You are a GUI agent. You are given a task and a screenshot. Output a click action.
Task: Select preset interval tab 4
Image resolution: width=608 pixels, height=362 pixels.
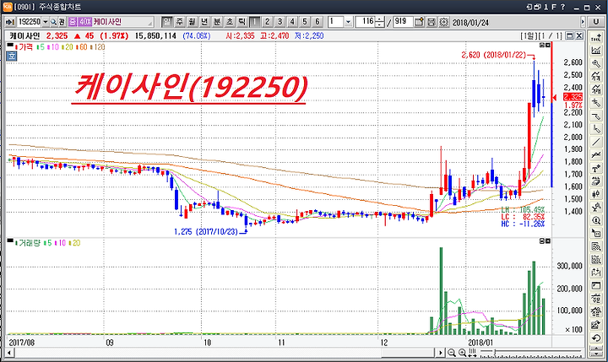tap(292, 22)
